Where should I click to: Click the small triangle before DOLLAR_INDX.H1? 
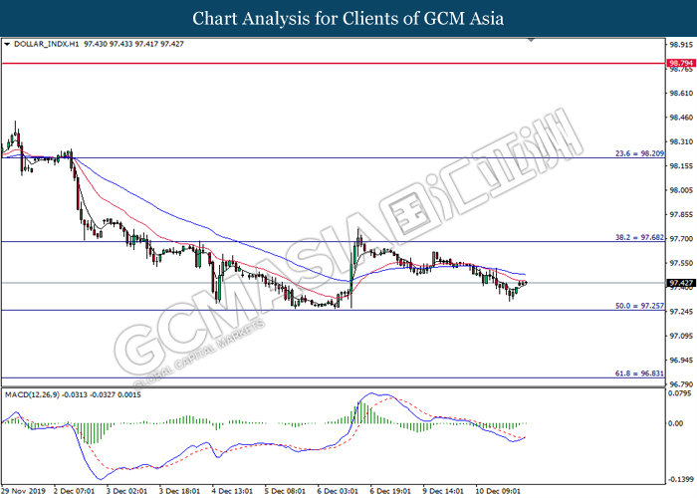pyautogui.click(x=9, y=45)
